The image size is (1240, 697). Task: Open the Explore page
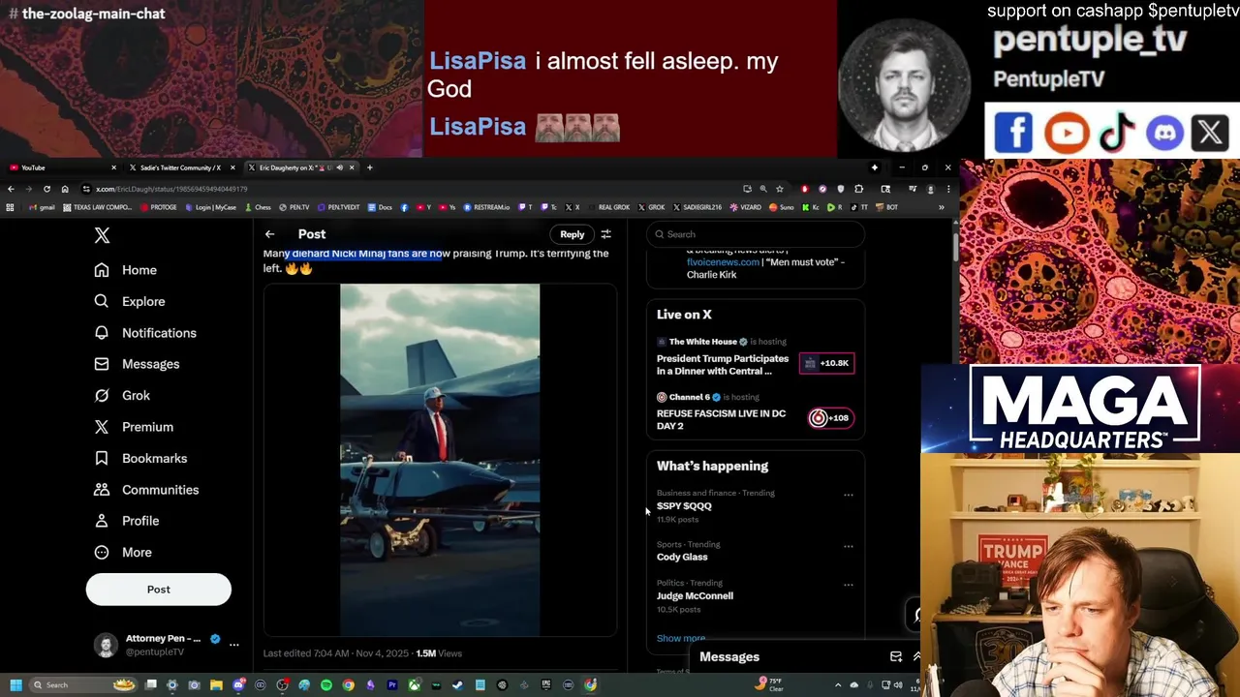pos(129,301)
